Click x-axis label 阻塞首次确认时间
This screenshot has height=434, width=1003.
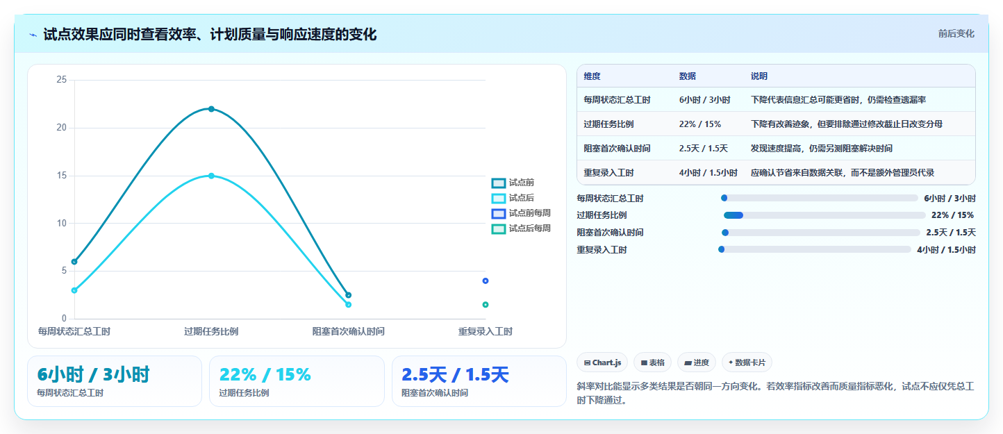point(349,332)
